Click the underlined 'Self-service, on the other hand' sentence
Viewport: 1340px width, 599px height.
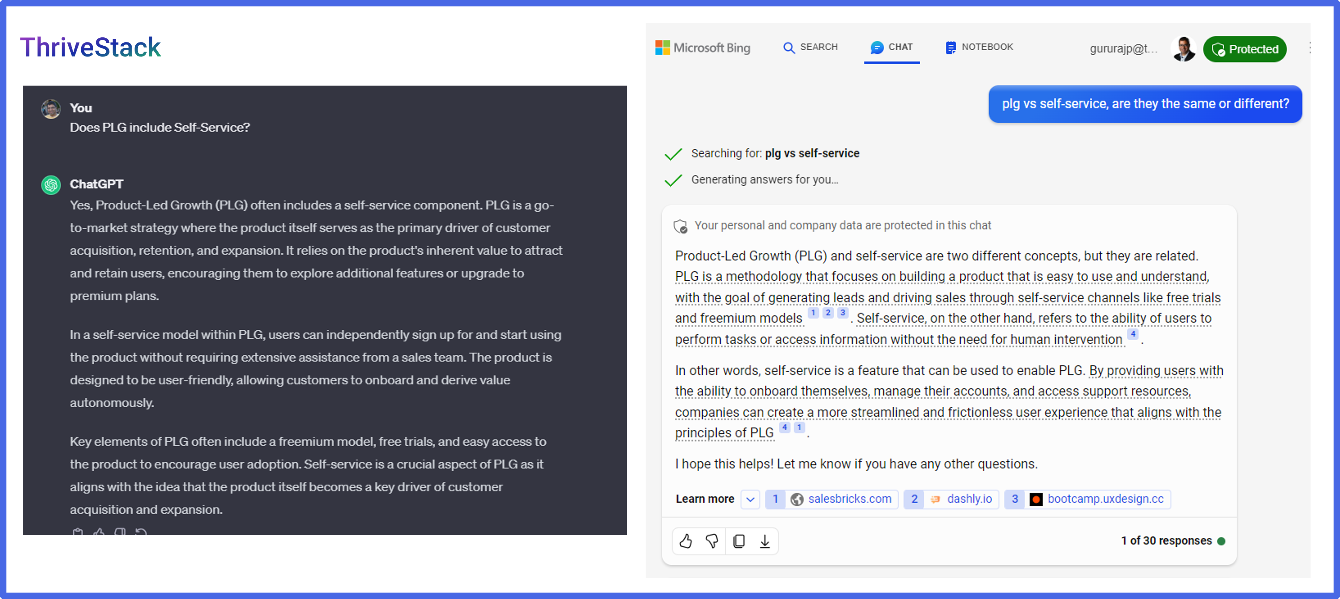944,328
